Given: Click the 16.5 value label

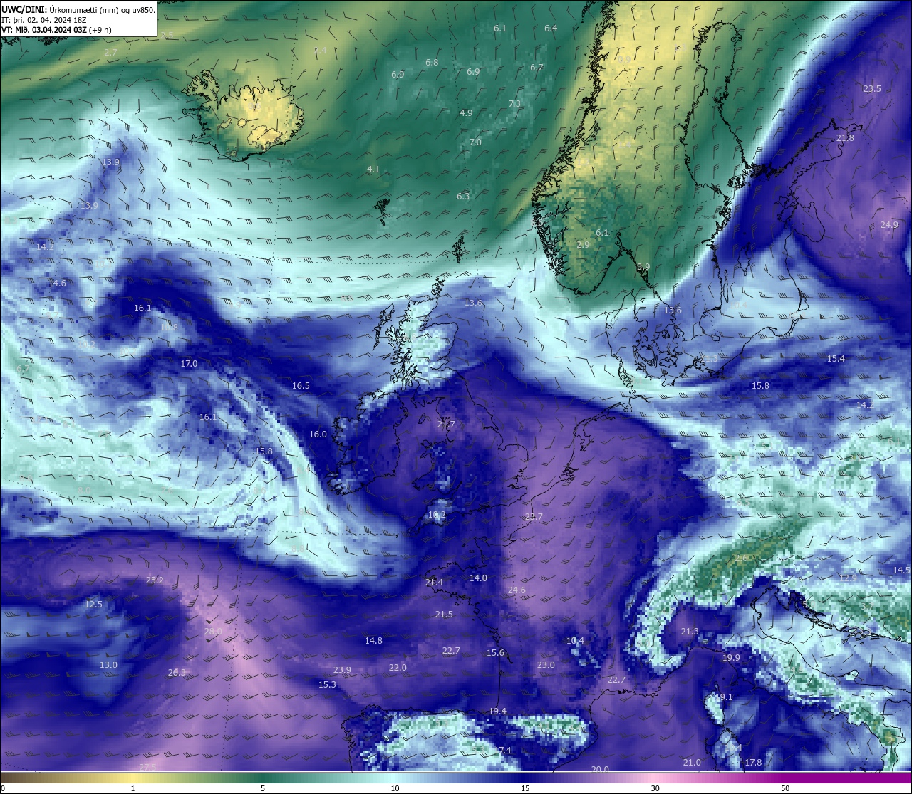Looking at the screenshot, I should click(301, 386).
